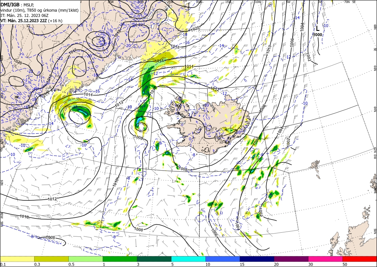This screenshot has width=377, height=267.
Task: Click the yellow 0.1–0.3 precipitation legend segment
Action: pyautogui.click(x=17, y=259)
